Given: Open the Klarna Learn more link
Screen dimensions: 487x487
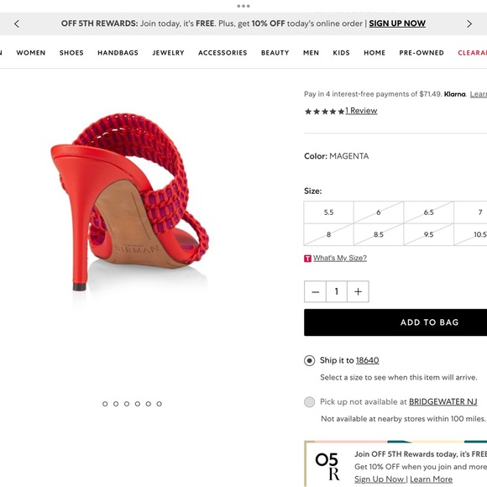Looking at the screenshot, I should (479, 94).
